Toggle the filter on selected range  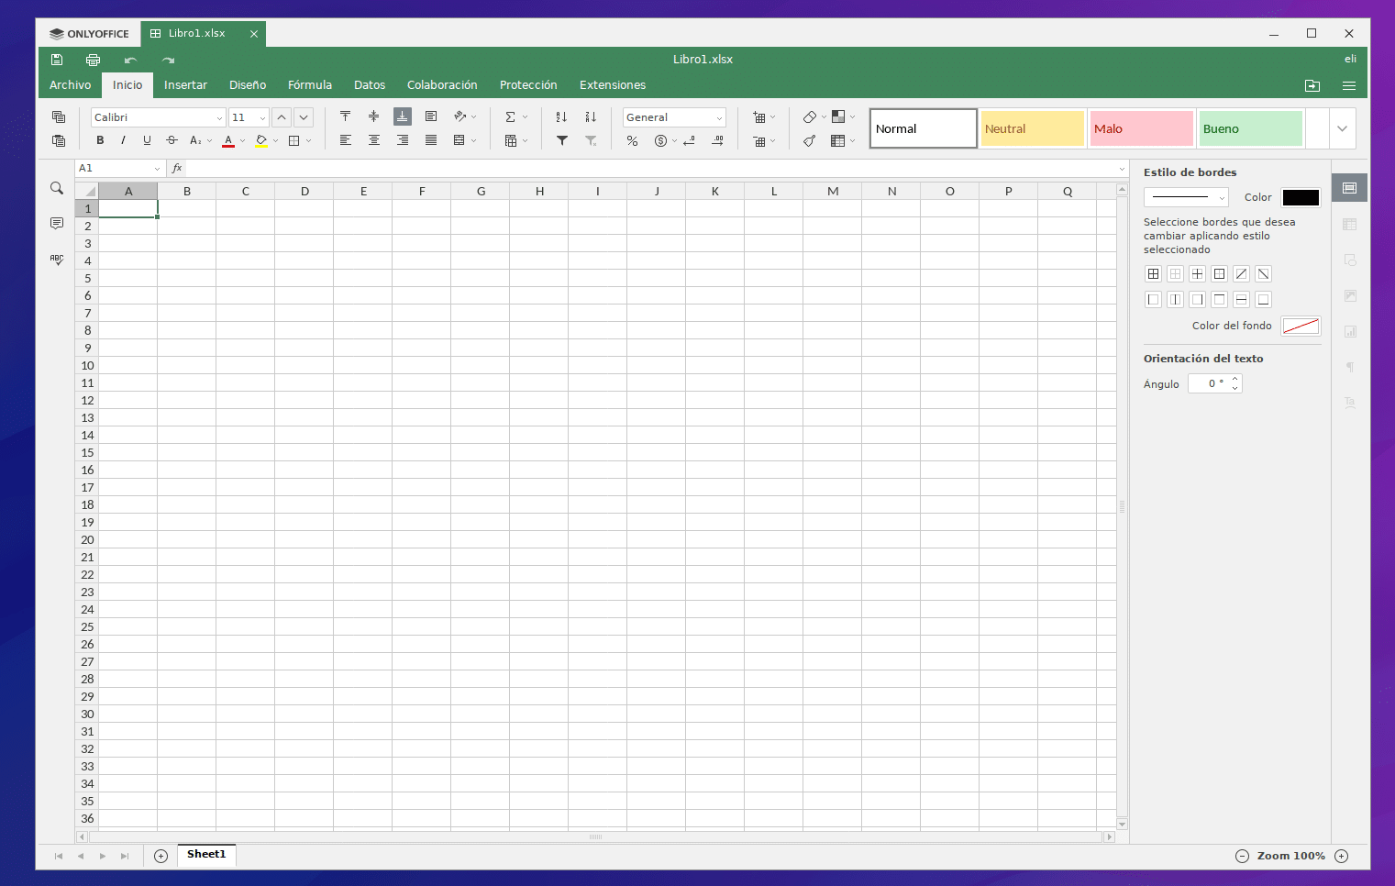click(x=562, y=141)
